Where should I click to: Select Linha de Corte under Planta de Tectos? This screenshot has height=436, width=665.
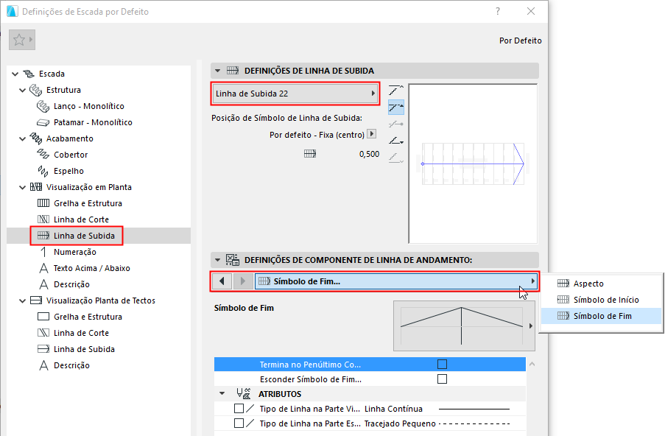click(x=81, y=333)
